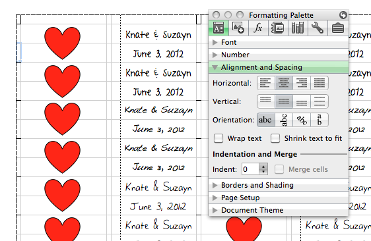Expand the Number section
The width and height of the screenshot is (371, 241).
coord(279,55)
